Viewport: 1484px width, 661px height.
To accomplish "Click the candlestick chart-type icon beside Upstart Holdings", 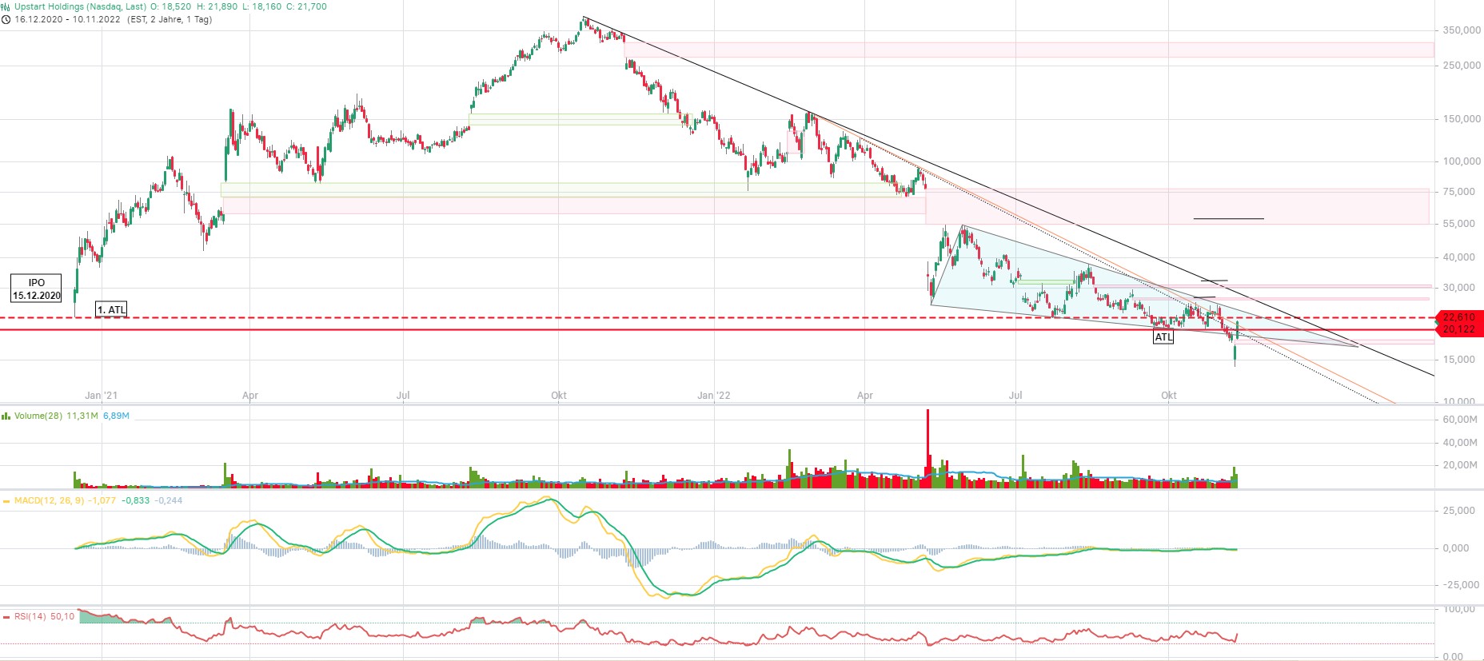I will tap(6, 6).
